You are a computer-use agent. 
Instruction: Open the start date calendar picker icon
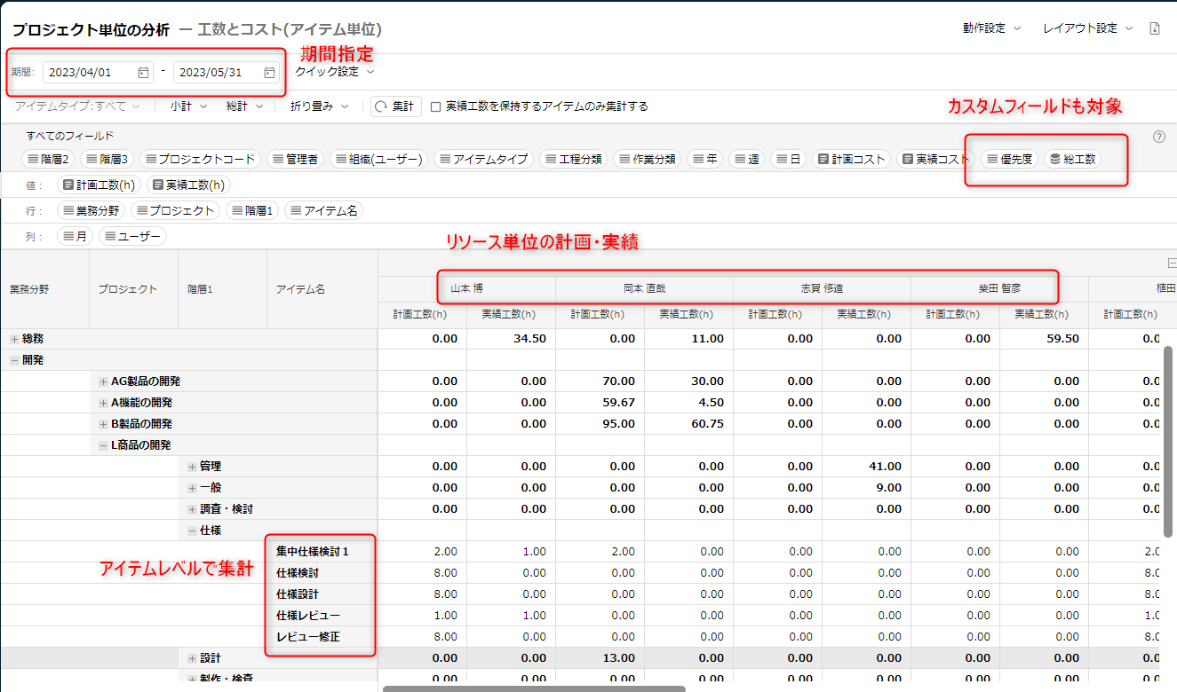coord(143,73)
